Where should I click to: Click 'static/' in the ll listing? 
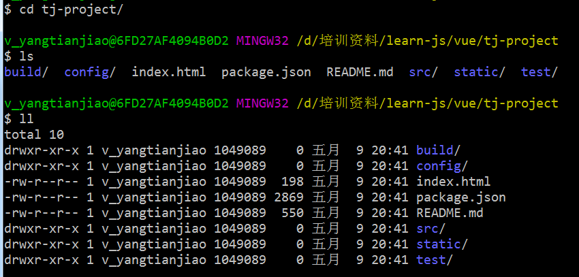[x=442, y=244]
